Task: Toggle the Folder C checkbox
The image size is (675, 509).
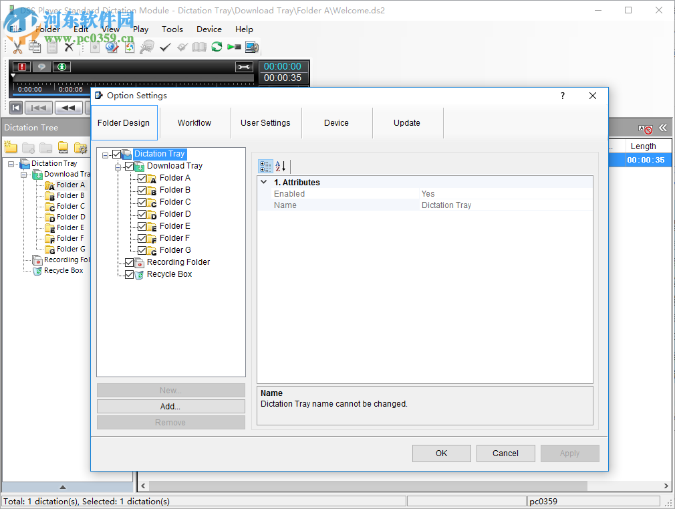Action: (x=142, y=202)
